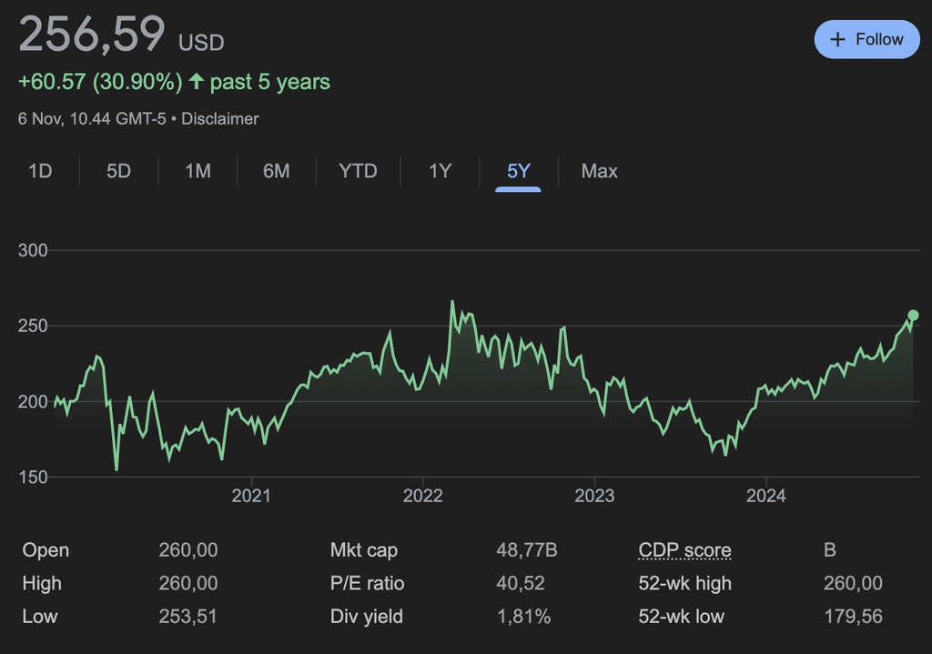The height and width of the screenshot is (654, 932).
Task: Select the 1D time range tab
Action: click(40, 171)
